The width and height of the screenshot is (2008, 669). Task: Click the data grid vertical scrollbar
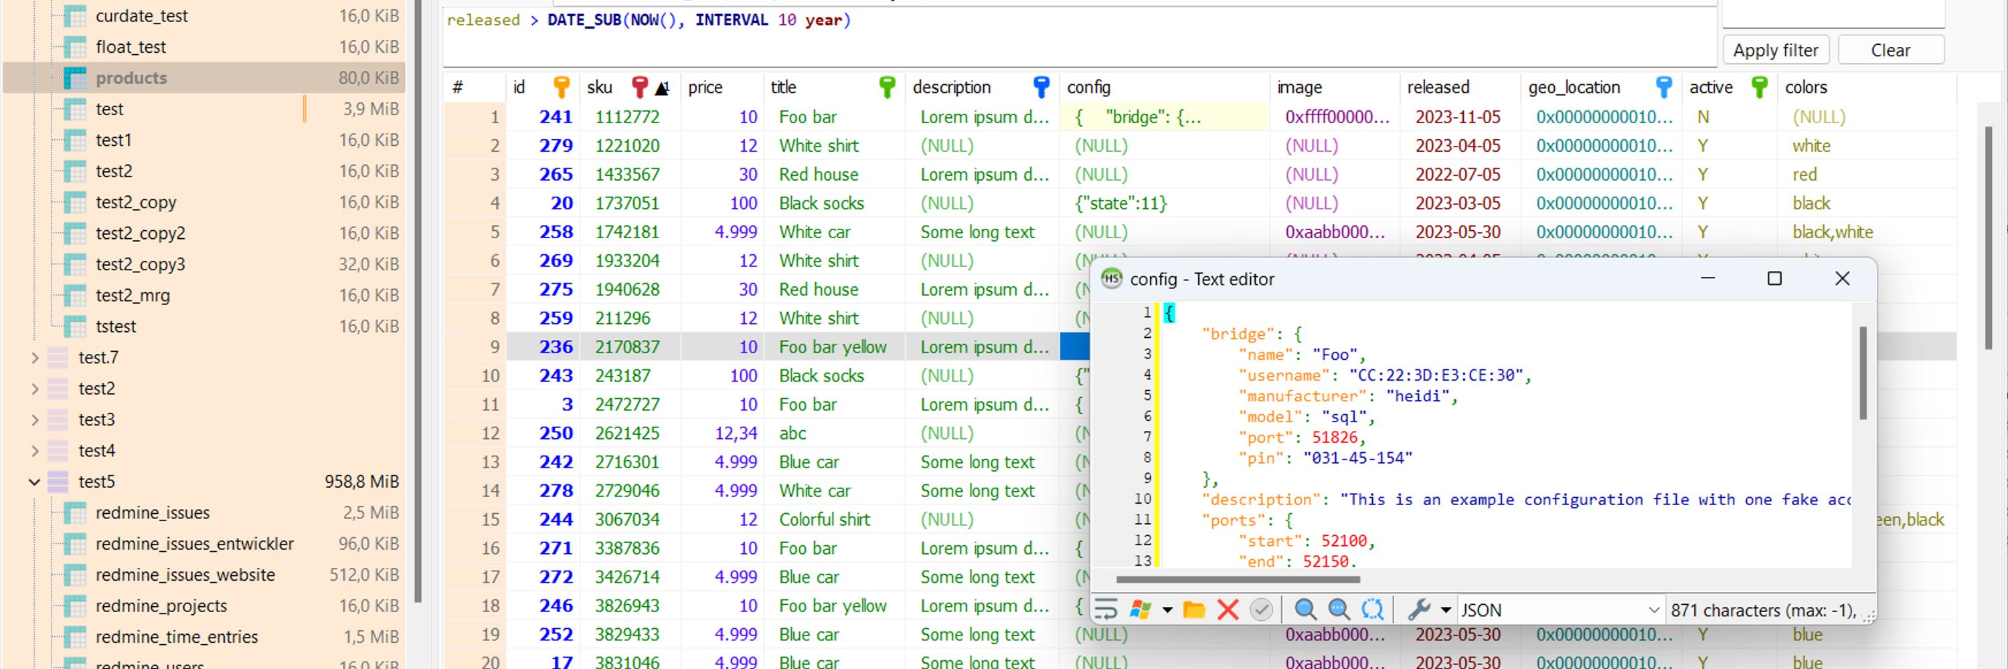1987,237
